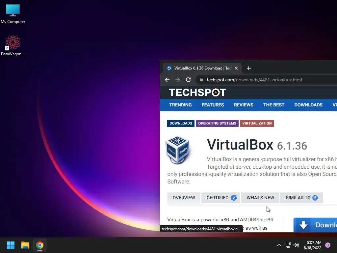
Task: Show hidden system tray icons
Action: (279, 245)
